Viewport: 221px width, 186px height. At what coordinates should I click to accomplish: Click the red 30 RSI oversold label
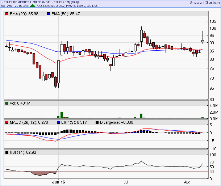pos(212,172)
